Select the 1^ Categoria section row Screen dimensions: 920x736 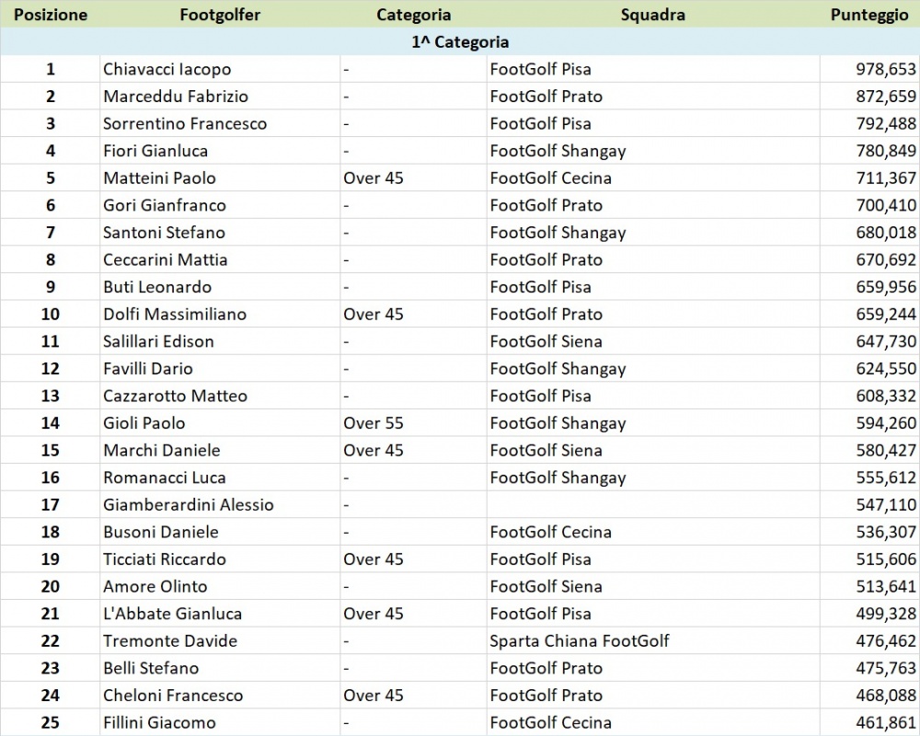coord(460,41)
